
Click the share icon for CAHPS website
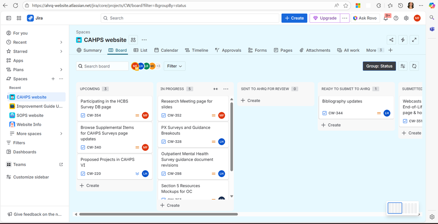coord(392,40)
